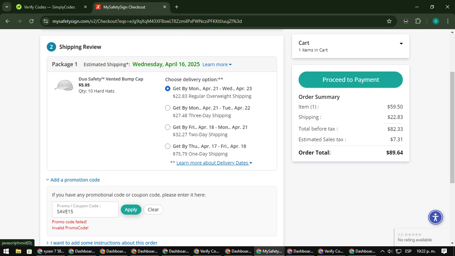Screen dimensions: 455x256
Task: Click the taskbar clock 10:22 p. m.
Action: [426, 251]
